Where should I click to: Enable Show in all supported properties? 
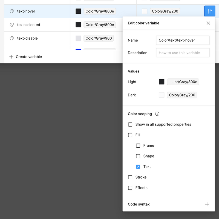point(130,124)
